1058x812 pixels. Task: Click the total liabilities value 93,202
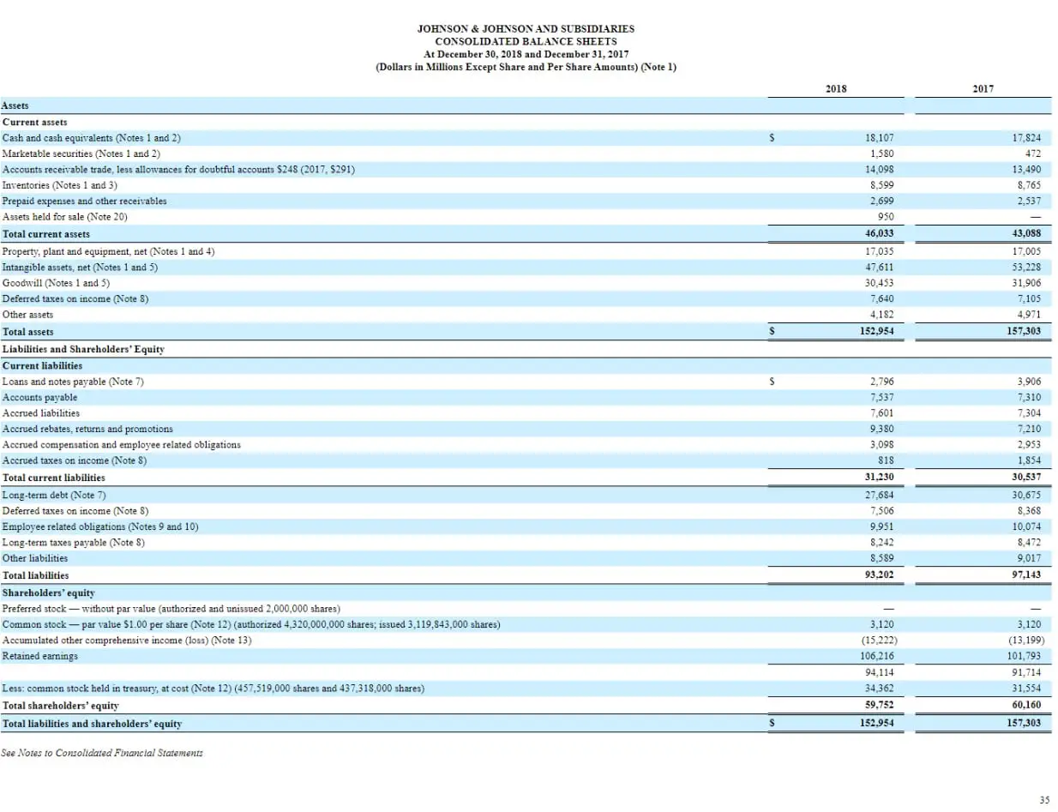880,574
